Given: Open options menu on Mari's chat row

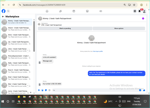Looking at the screenshot, I should tap(28, 85).
